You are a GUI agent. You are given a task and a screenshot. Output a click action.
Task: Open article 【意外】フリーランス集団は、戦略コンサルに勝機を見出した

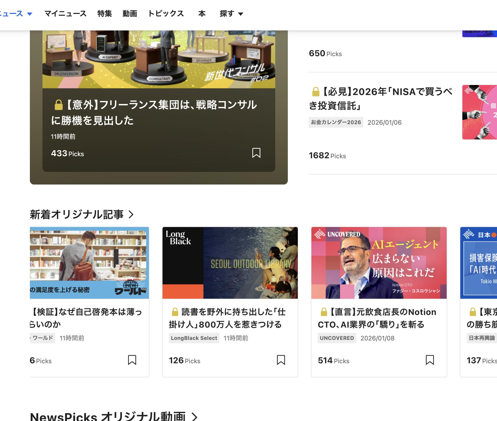coord(154,113)
